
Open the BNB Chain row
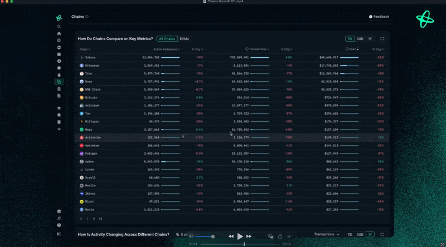[232, 90]
